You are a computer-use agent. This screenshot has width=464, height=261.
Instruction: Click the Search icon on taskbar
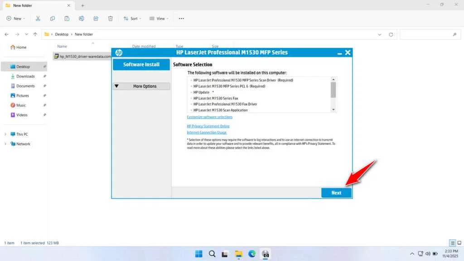212,254
